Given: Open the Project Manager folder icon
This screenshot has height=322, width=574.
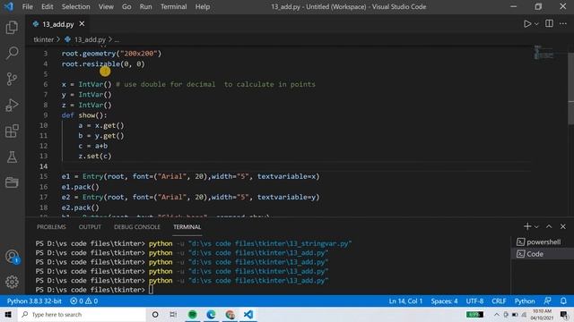Looking at the screenshot, I should coord(12,182).
